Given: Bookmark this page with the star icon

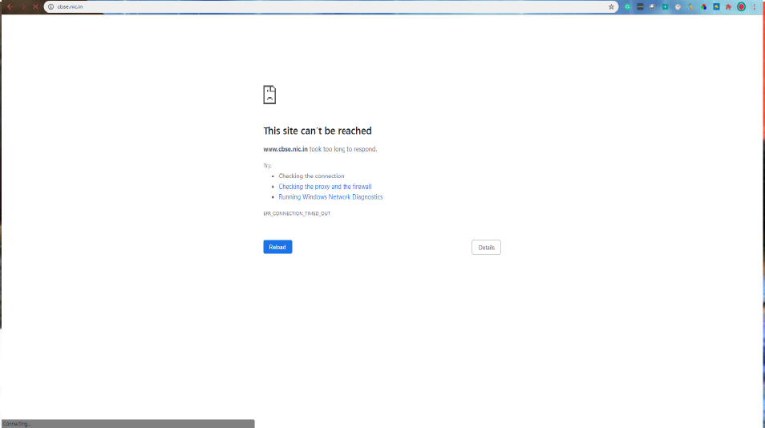Looking at the screenshot, I should pyautogui.click(x=611, y=7).
